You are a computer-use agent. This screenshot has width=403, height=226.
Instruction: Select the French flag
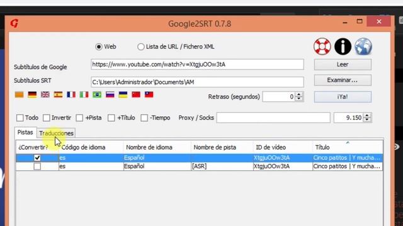(71, 95)
